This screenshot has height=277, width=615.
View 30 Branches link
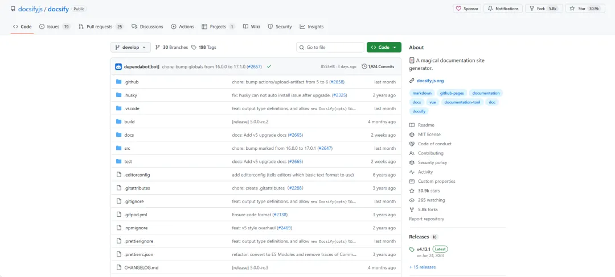click(172, 47)
